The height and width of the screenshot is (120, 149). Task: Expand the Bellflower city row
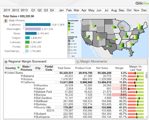point(35,101)
